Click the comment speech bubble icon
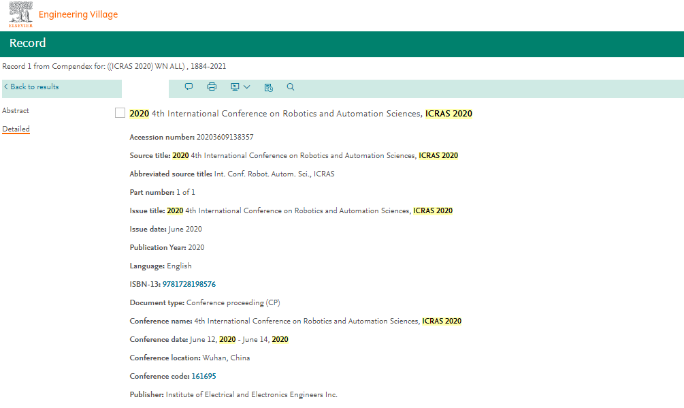This screenshot has width=684, height=408. point(189,87)
